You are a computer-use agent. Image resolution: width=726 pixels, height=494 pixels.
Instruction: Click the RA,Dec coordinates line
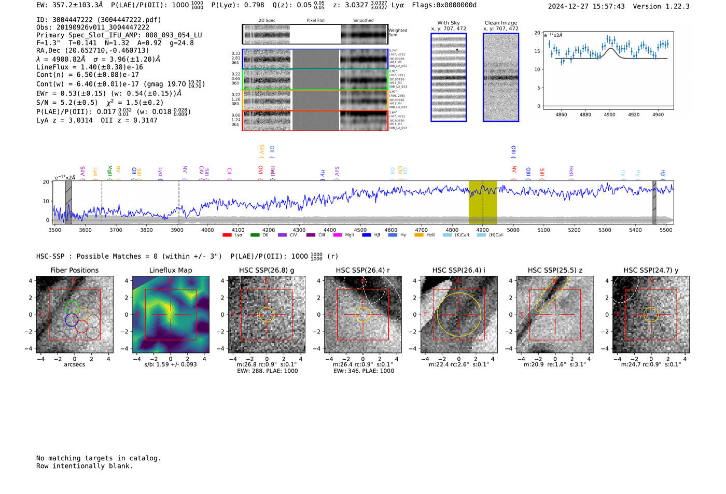pos(93,50)
